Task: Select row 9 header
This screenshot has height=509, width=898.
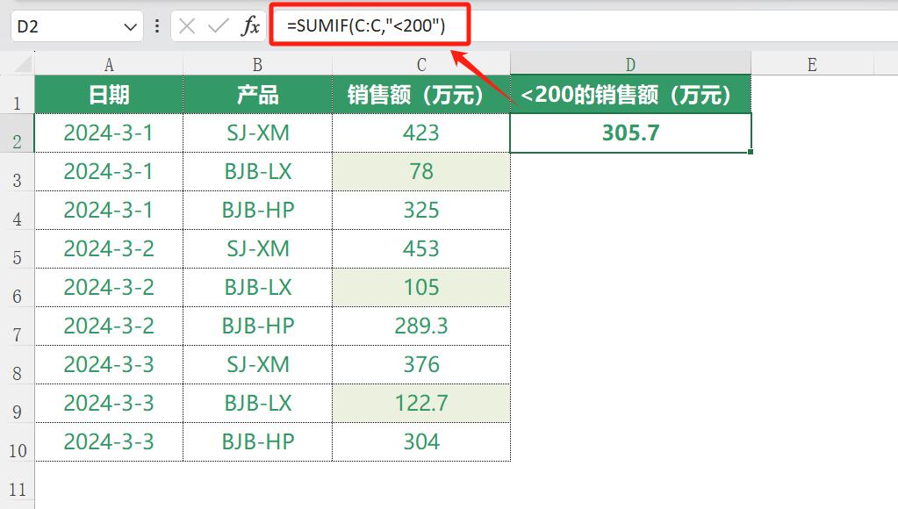Action: click(18, 404)
